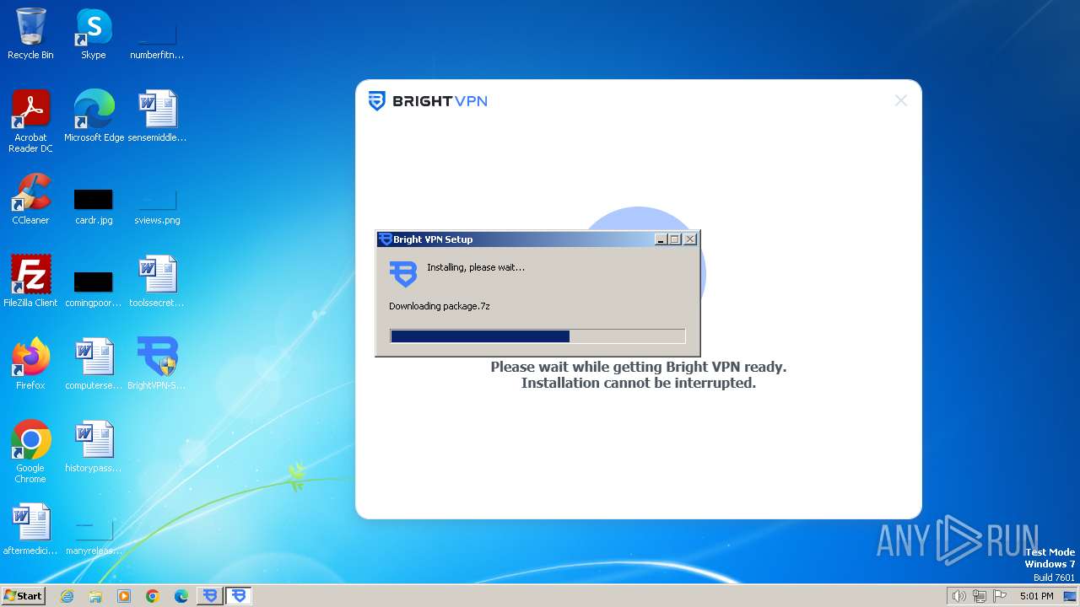The height and width of the screenshot is (607, 1080).
Task: Click the 5:01 PM taskbar clock
Action: [1036, 596]
